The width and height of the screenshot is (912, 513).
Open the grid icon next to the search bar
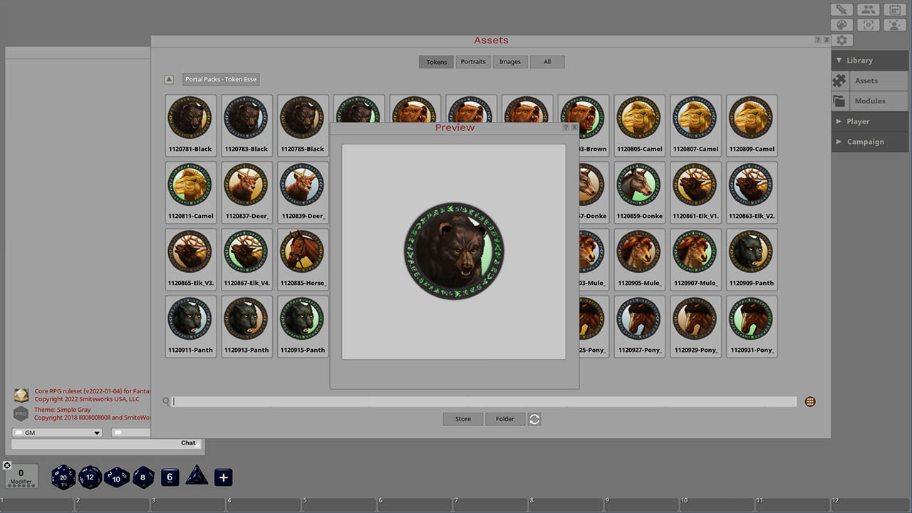coord(810,401)
